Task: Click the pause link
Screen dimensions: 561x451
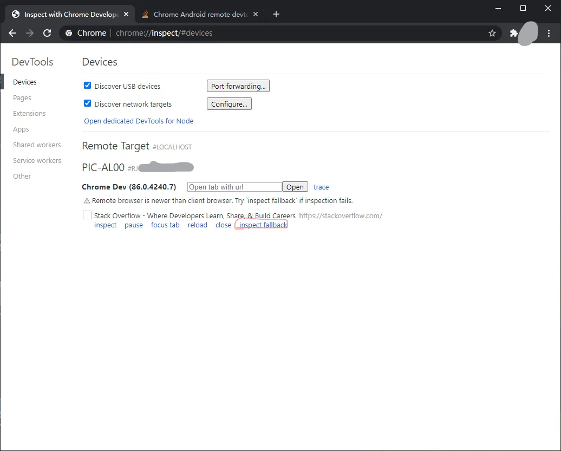Action: point(133,225)
